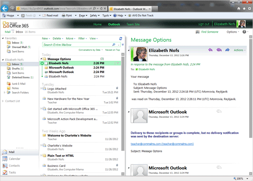Open the New dropdown menu

pyautogui.click(x=46, y=38)
